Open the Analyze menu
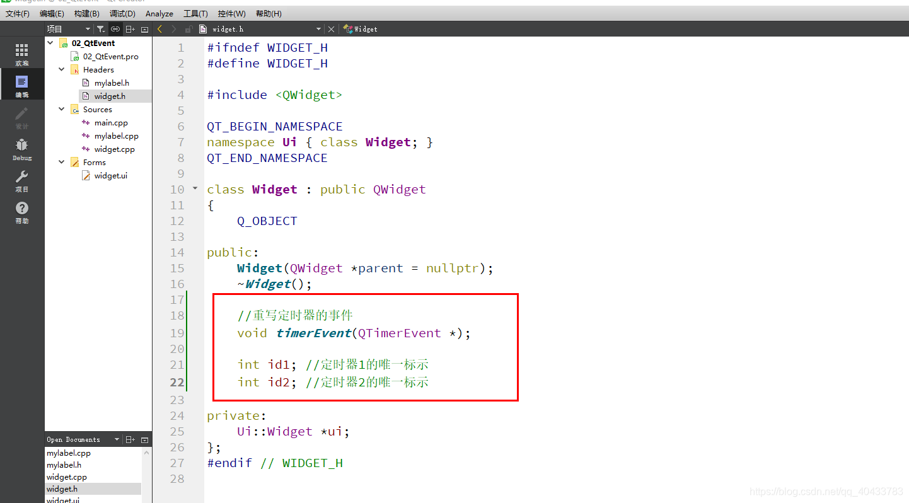Viewport: 909px width, 503px height. click(x=159, y=13)
